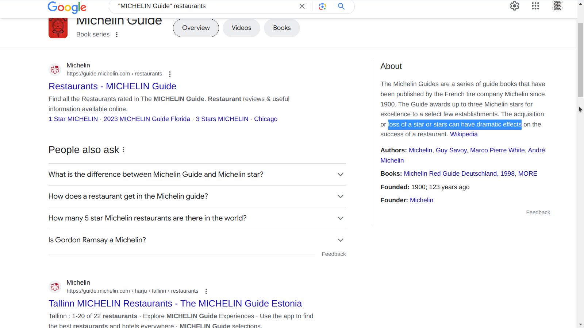Click the magnifying glass search button

coord(341,6)
